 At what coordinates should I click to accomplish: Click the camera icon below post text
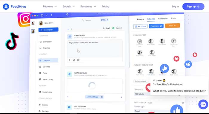tap(78, 60)
